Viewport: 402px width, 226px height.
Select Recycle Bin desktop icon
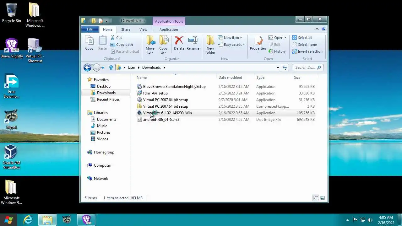click(x=12, y=13)
